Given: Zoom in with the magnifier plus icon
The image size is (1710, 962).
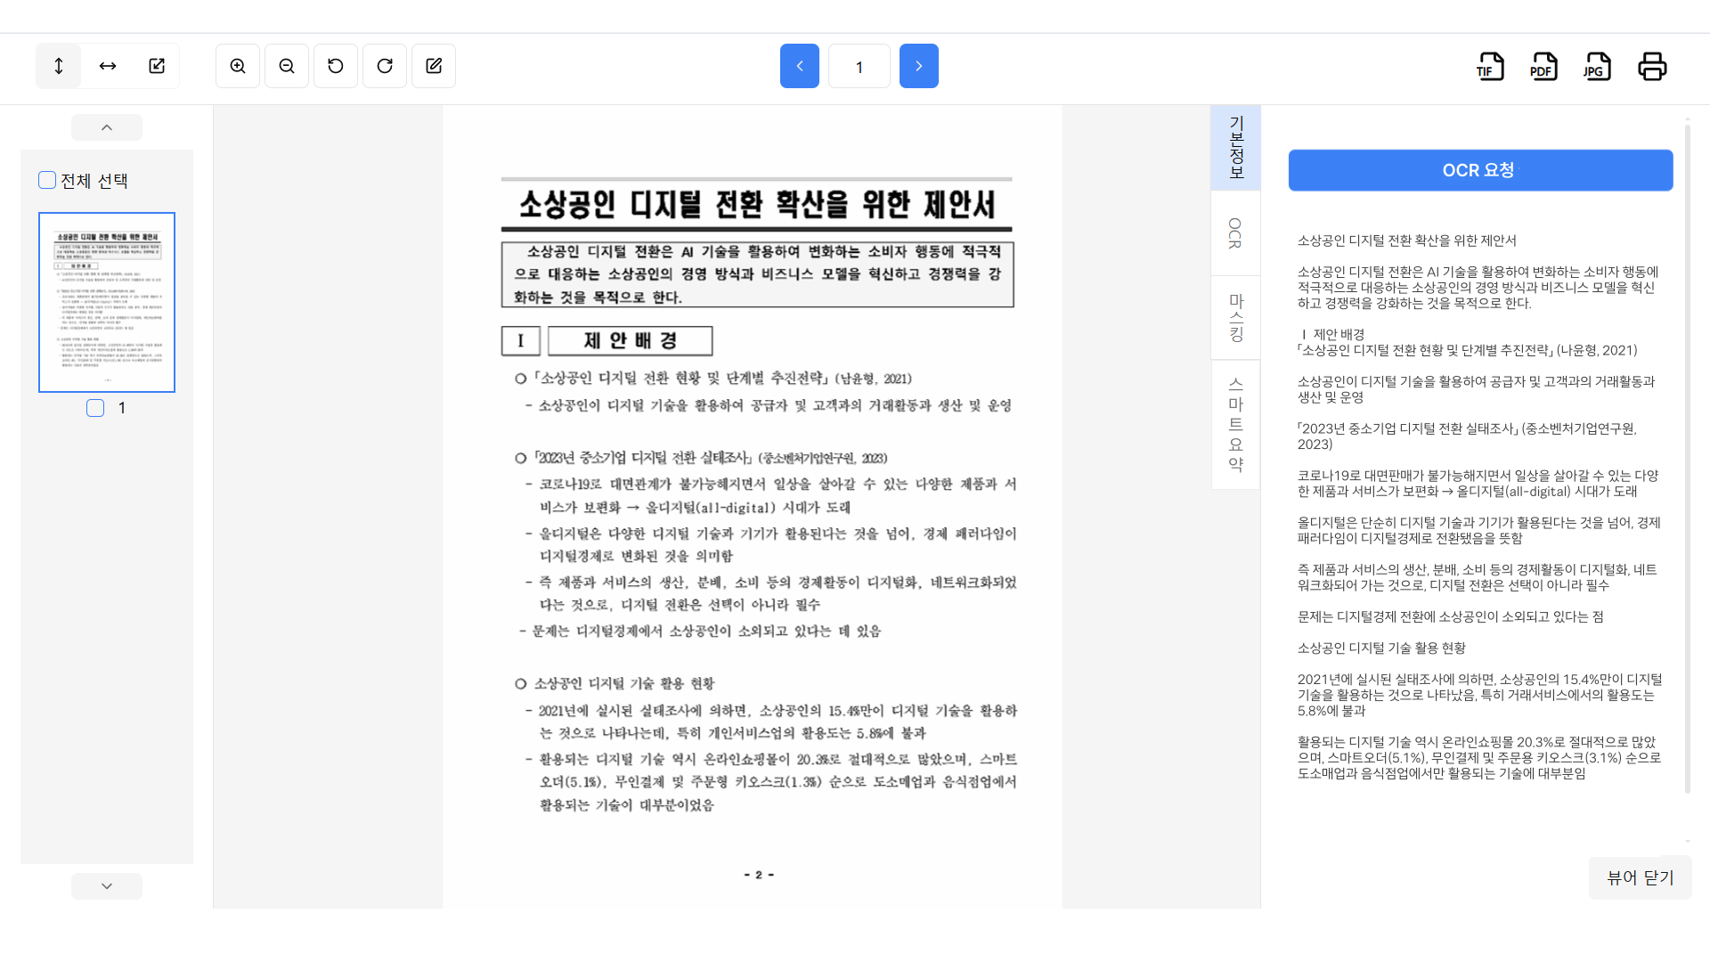Looking at the screenshot, I should [238, 66].
